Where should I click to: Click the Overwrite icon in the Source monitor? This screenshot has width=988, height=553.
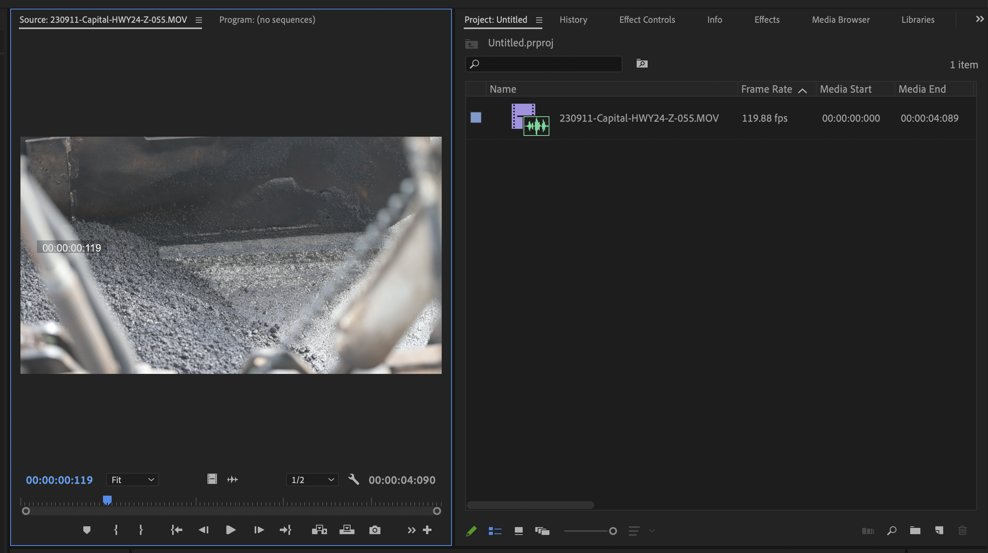tap(347, 530)
